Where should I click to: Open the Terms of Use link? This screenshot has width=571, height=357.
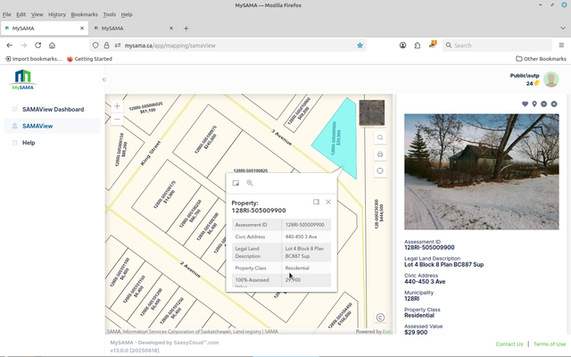click(x=550, y=344)
